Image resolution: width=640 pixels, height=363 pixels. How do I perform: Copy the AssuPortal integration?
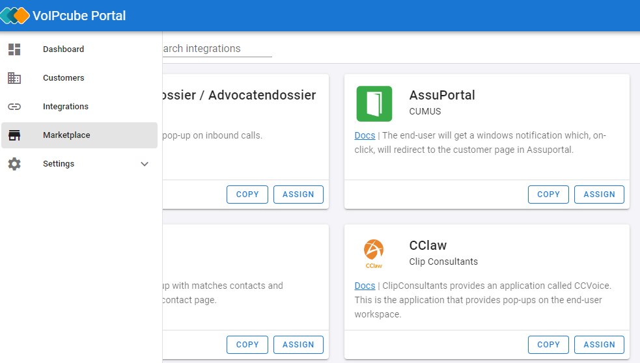[548, 195]
